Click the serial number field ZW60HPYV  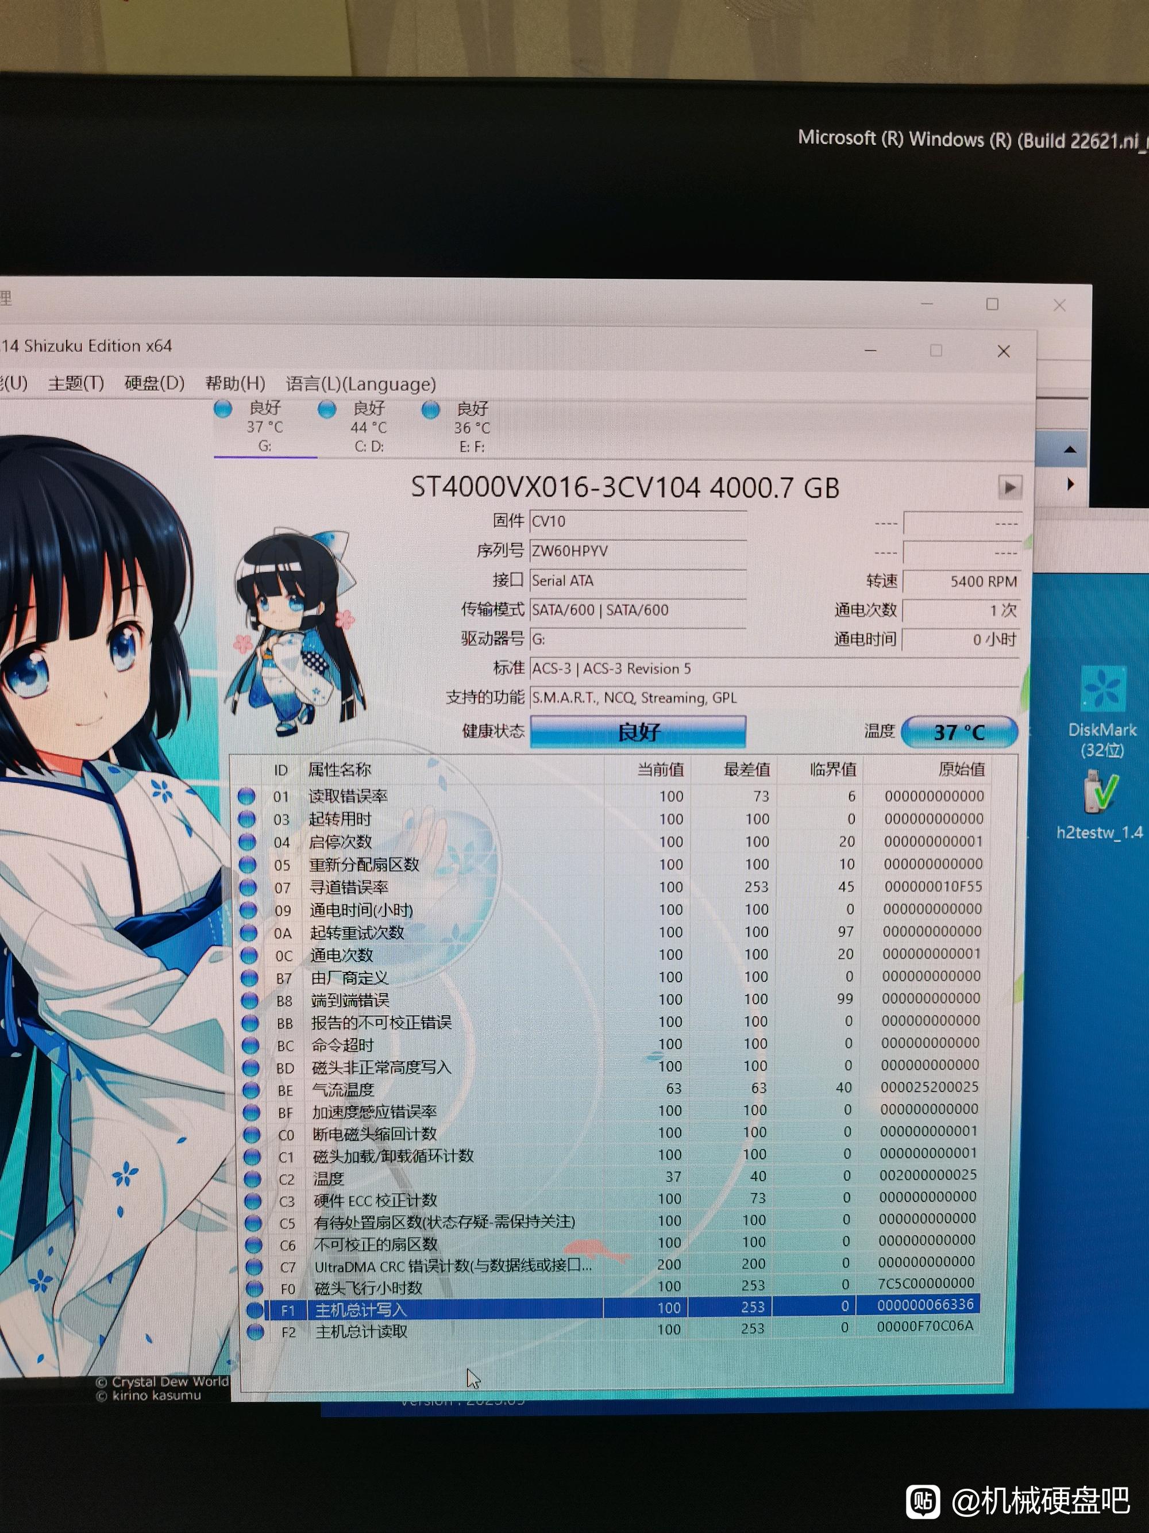click(x=638, y=551)
